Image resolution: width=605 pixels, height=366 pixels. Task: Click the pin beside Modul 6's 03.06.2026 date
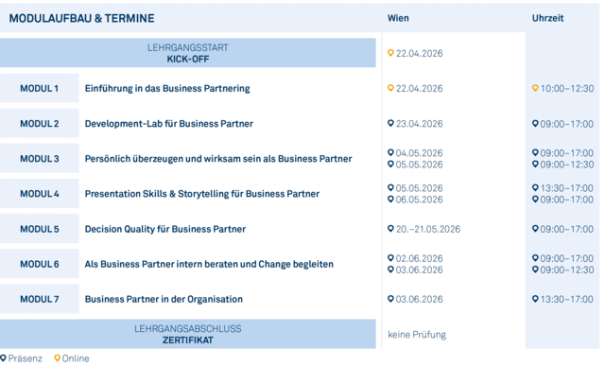tap(390, 270)
